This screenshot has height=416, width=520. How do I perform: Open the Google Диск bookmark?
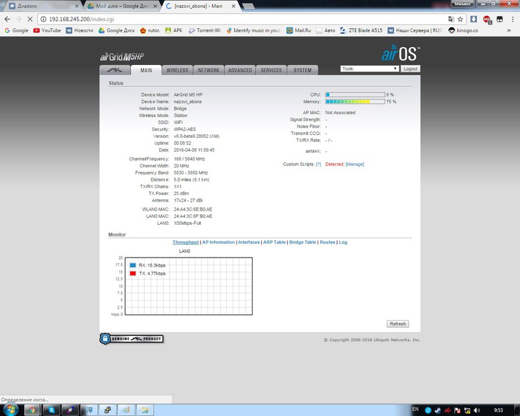click(x=117, y=30)
